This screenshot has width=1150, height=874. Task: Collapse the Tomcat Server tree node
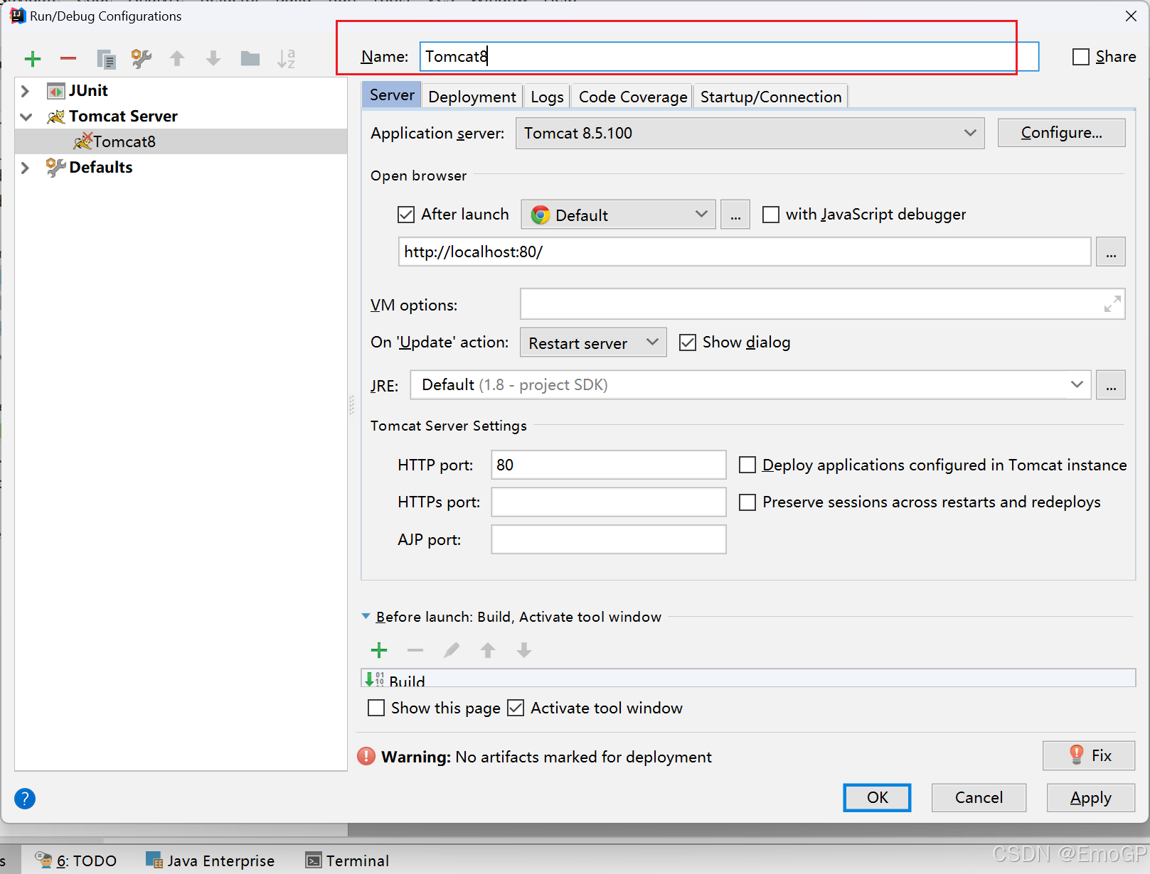click(x=26, y=117)
